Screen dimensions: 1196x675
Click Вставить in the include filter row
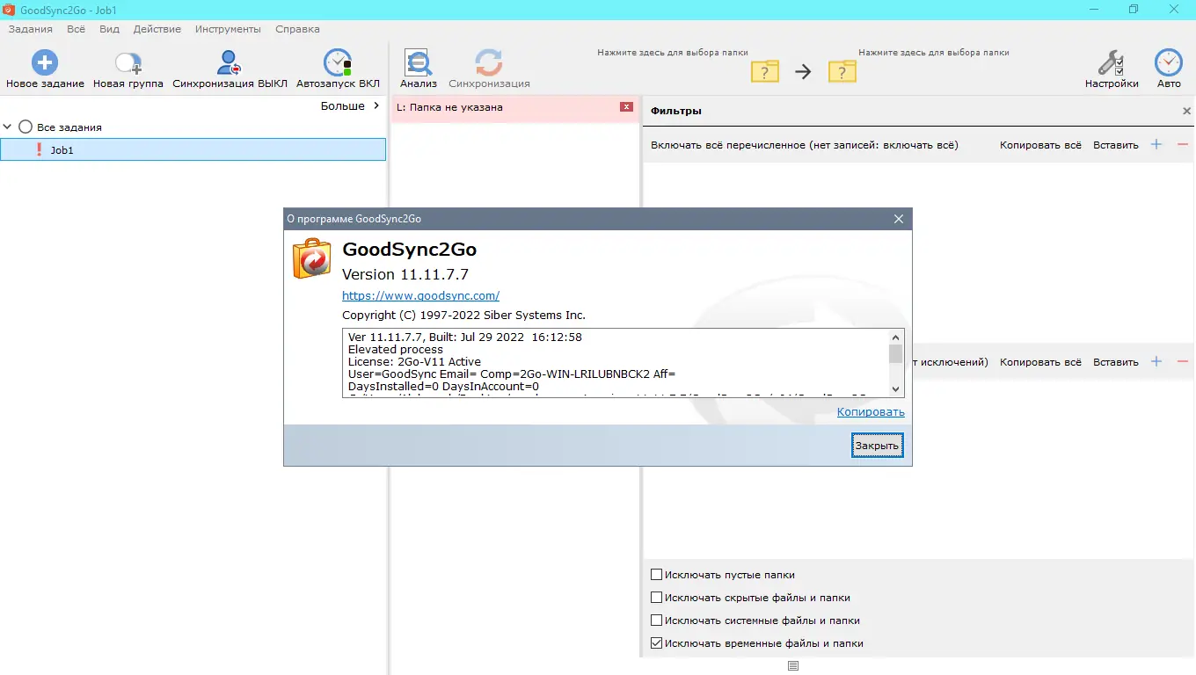1116,145
